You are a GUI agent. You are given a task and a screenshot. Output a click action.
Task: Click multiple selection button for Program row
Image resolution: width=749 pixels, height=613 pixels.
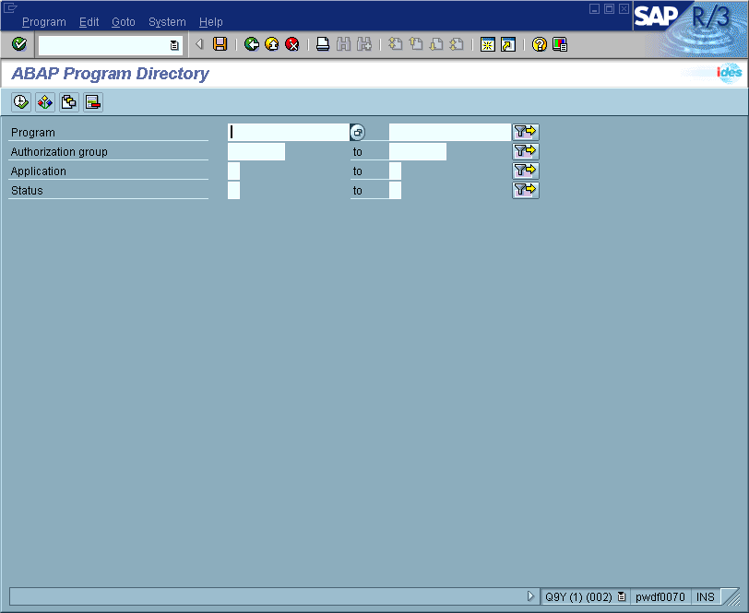525,132
